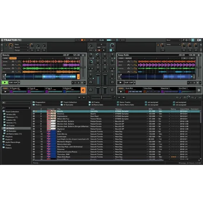Open Demo Tracks favorite shortcut
This screenshot has height=203, width=203.
pos(124,102)
